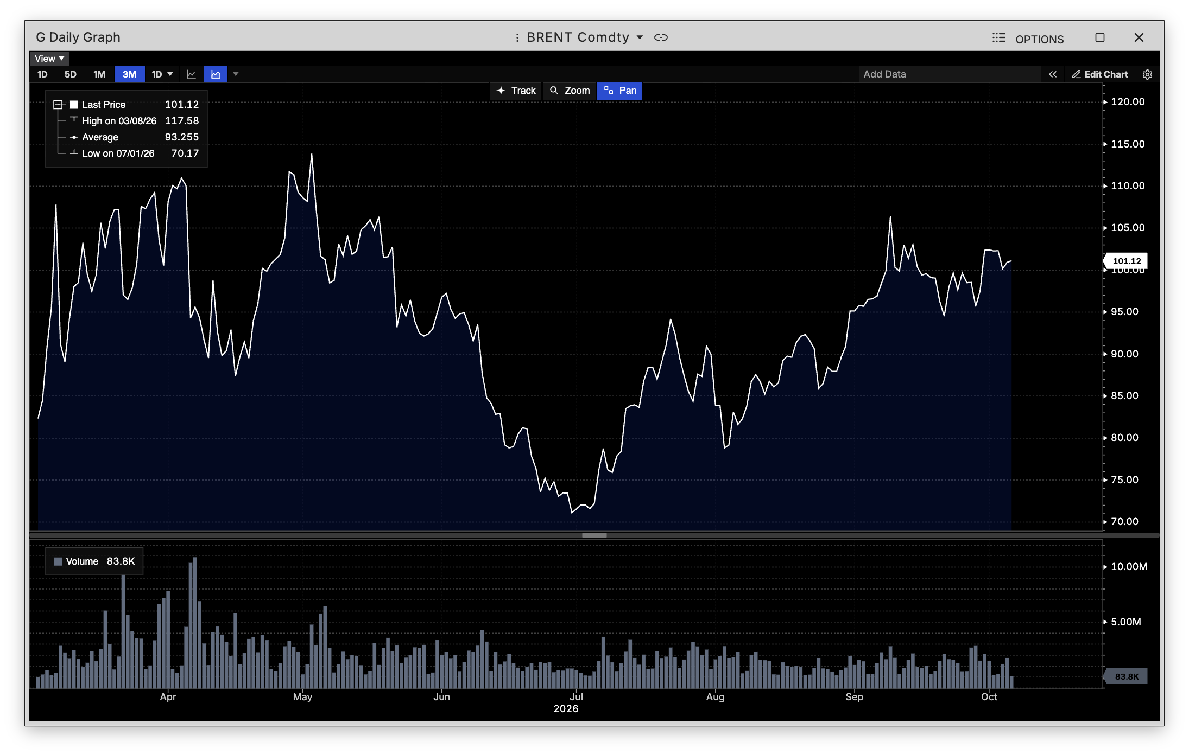Screen dimensions: 1189x755
Task: Click Volume series color swatch
Action: point(58,561)
